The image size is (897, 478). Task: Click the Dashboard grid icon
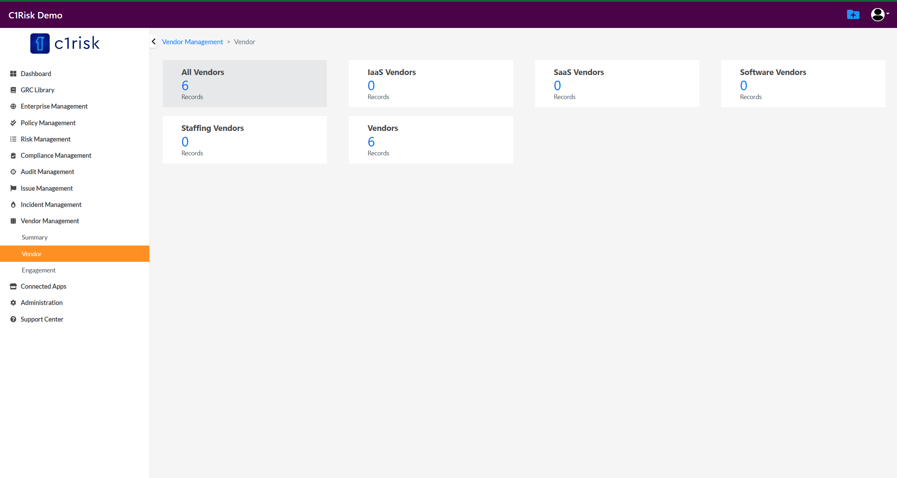coord(13,74)
